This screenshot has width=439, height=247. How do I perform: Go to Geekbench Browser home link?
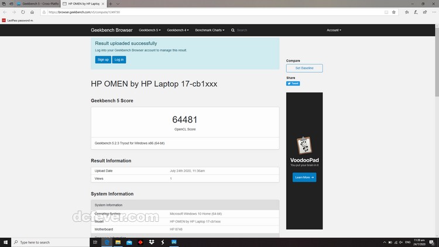pos(111,30)
